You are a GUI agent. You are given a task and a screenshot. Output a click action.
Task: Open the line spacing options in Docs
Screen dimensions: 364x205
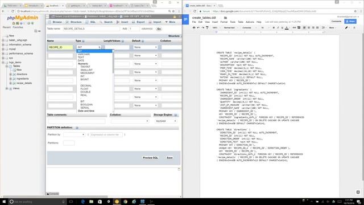[323, 28]
